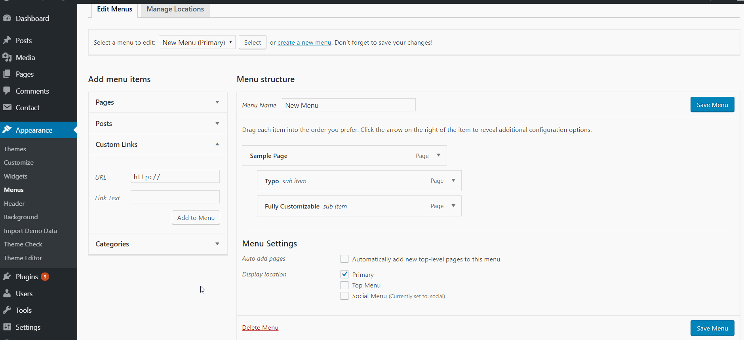This screenshot has height=340, width=744.
Task: Switch to Manage Locations tab
Action: click(175, 9)
